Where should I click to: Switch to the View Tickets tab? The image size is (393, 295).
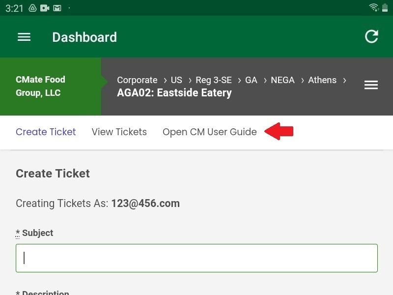tap(119, 132)
